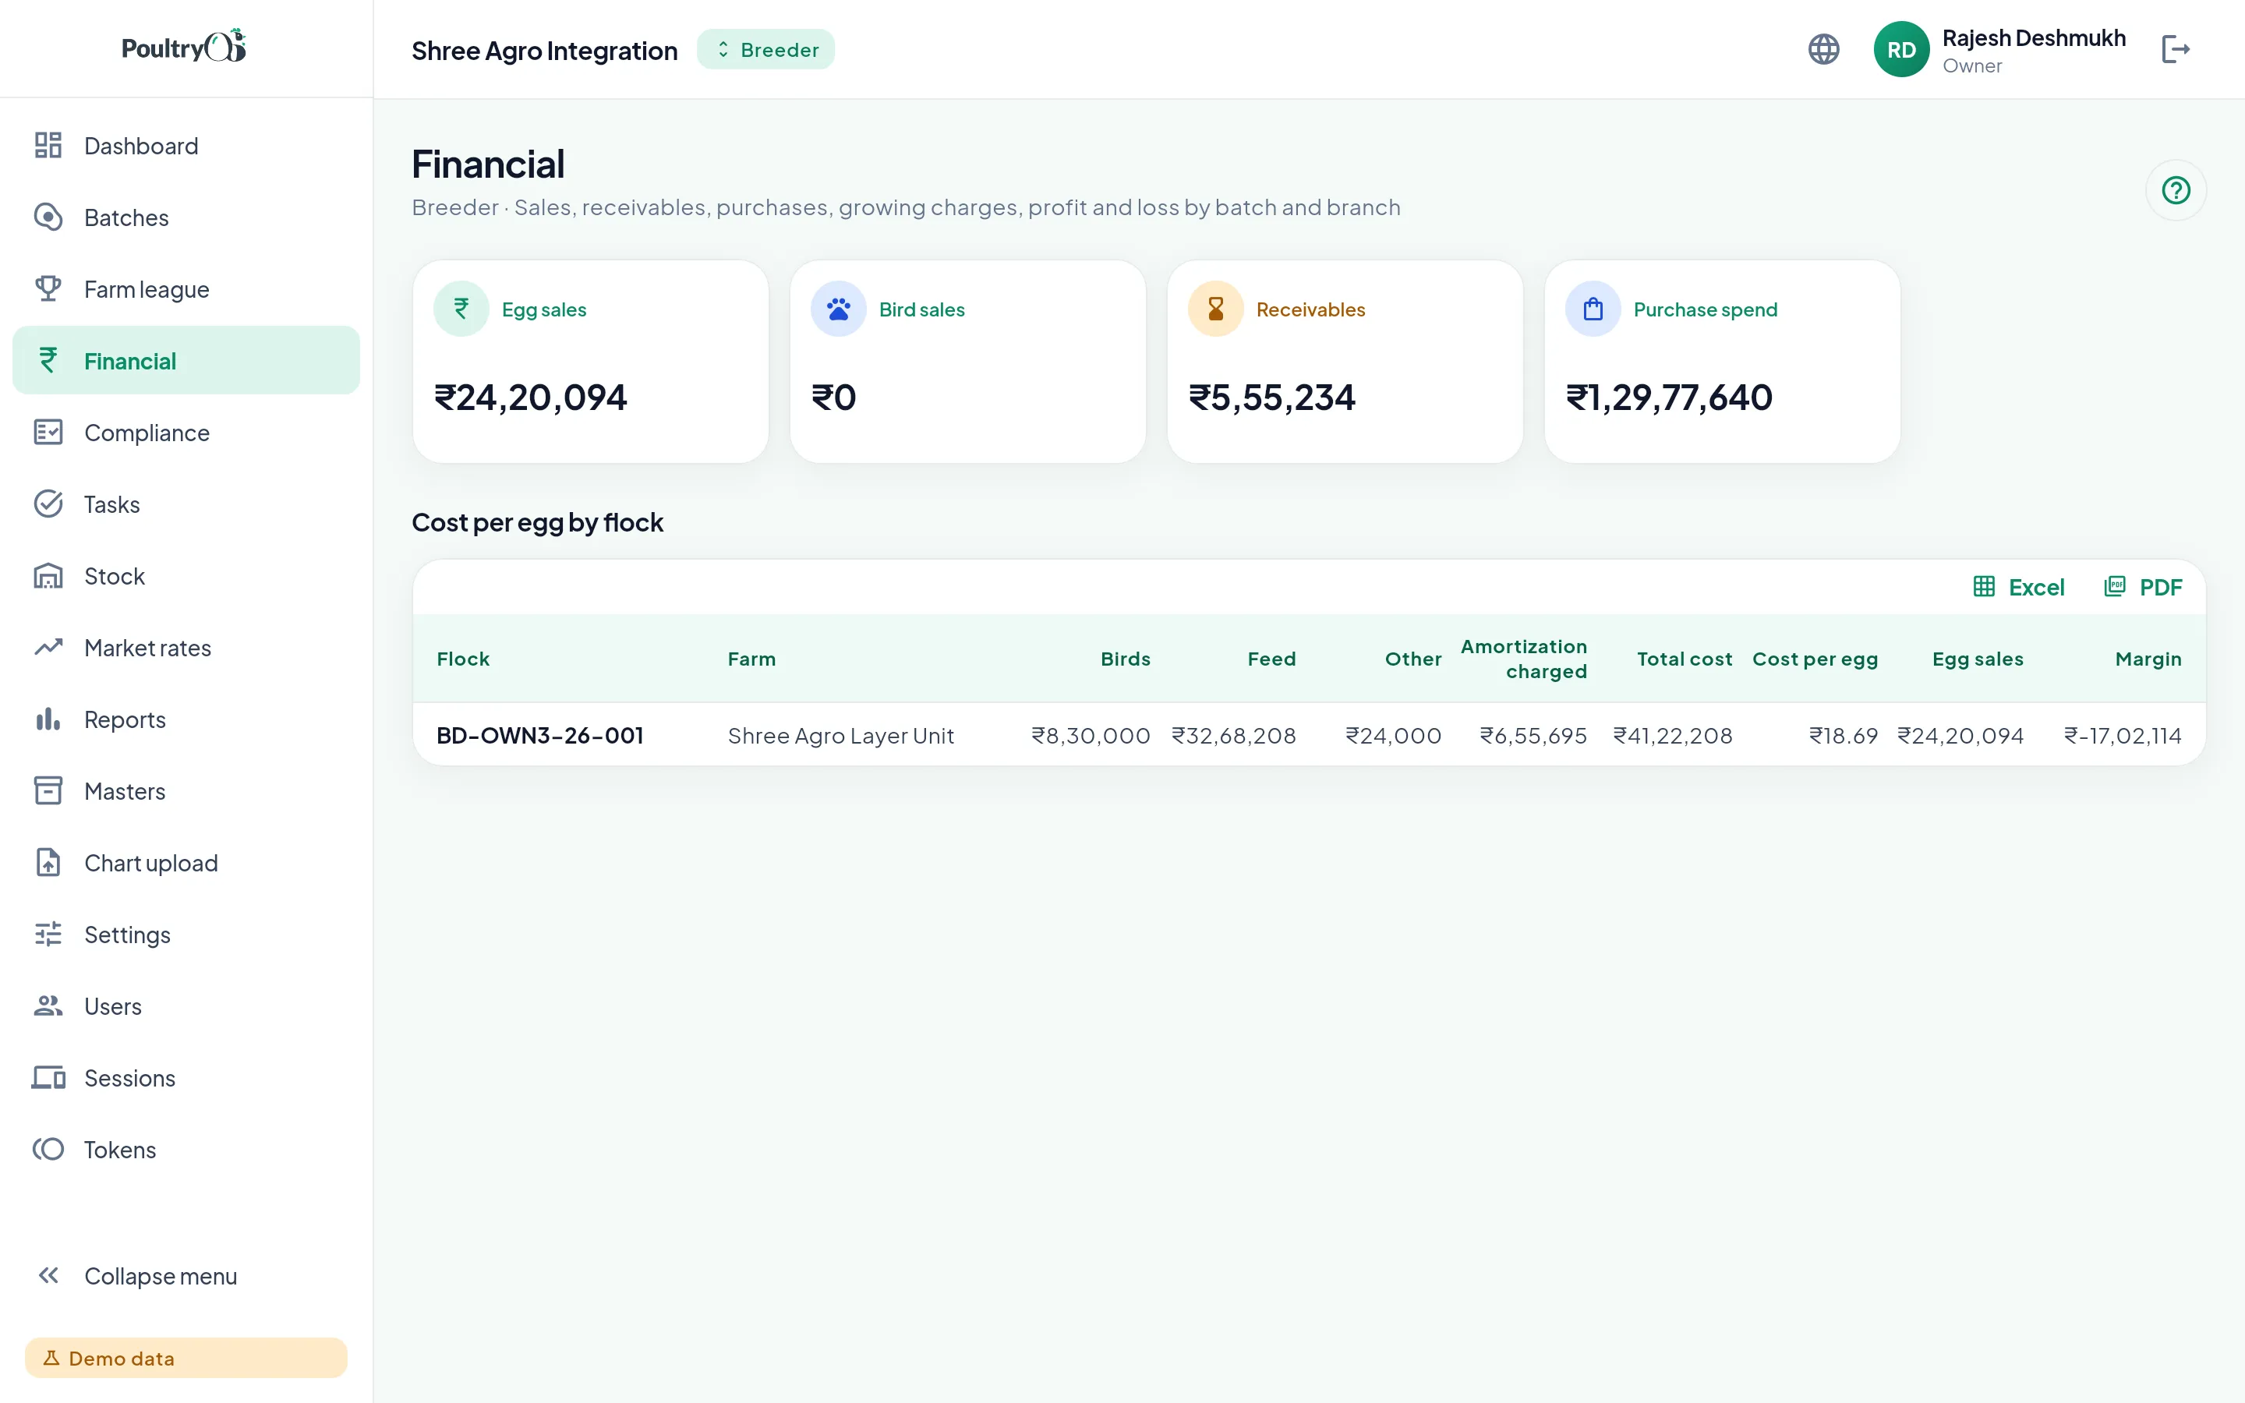Click the Bird sales summary card
Screen dimensions: 2245x1403
click(x=967, y=362)
